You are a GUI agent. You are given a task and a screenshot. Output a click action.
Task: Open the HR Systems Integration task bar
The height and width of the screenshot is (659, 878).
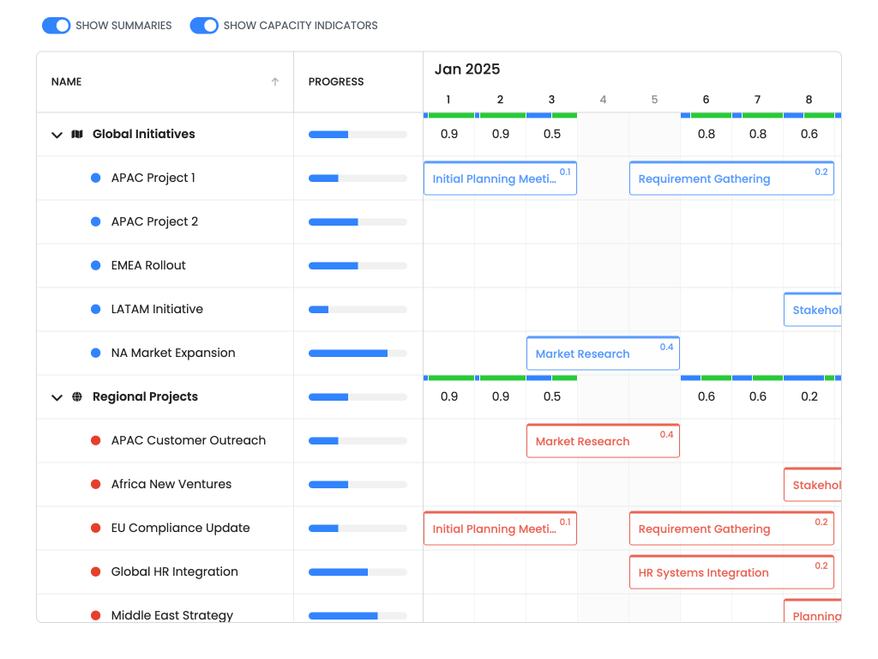click(x=731, y=571)
